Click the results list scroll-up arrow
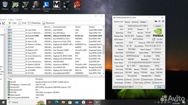This screenshot has width=188, height=105. [x=103, y=27]
